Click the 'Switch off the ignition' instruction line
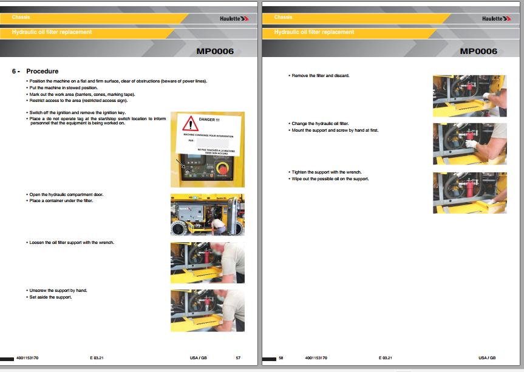Screen dimensions: 524x372 coord(77,113)
